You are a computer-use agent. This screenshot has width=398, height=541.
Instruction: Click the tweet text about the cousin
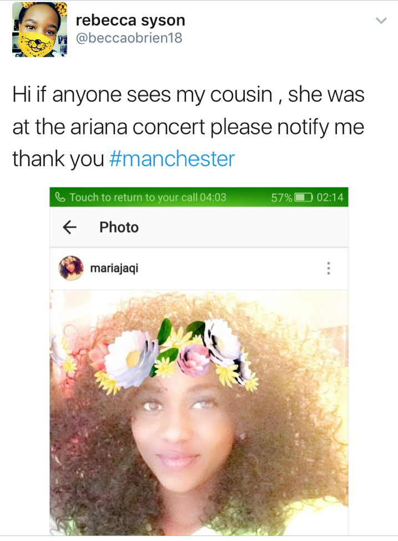click(189, 127)
